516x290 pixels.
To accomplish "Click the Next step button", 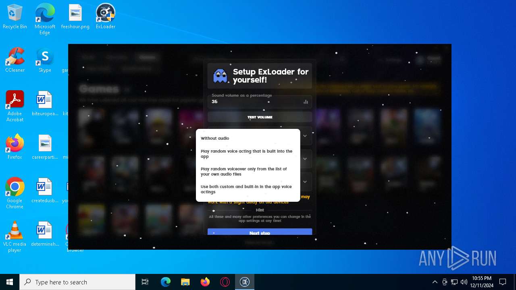I will pos(260,232).
